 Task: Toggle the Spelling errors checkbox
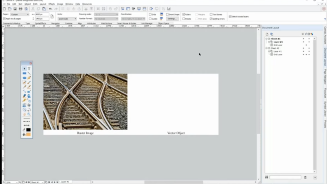(211, 19)
